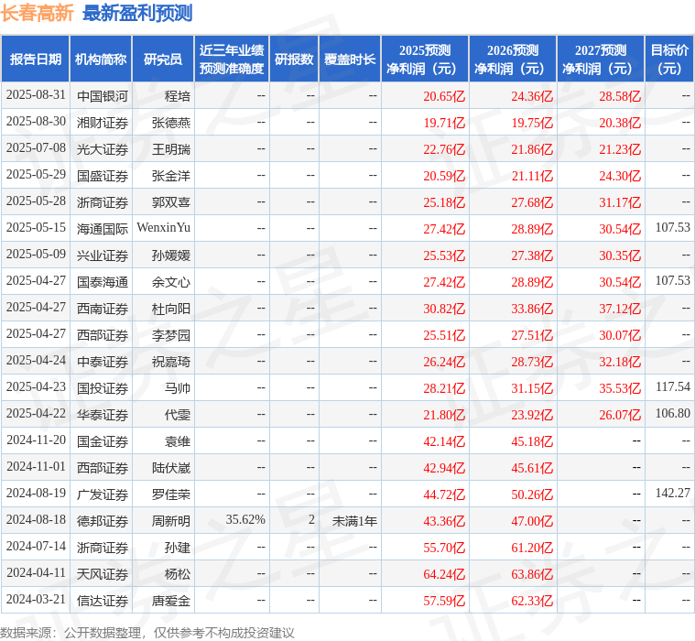Click the 2026预测净利润 header
Image resolution: width=695 pixels, height=641 pixels.
513,60
